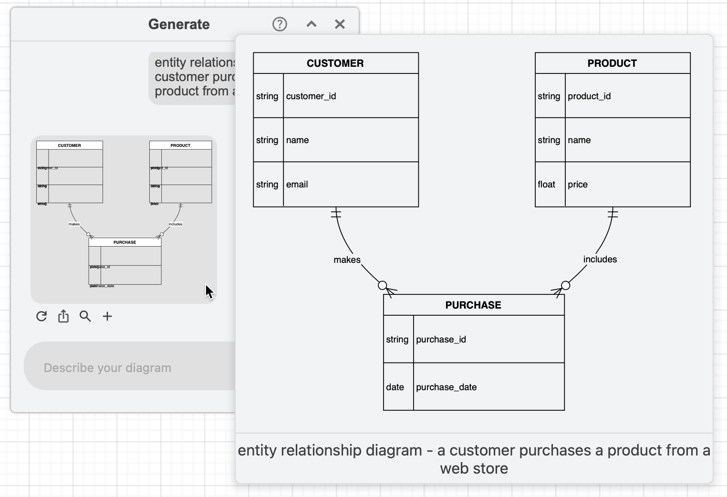Select the PURCHASE entity header

(473, 305)
